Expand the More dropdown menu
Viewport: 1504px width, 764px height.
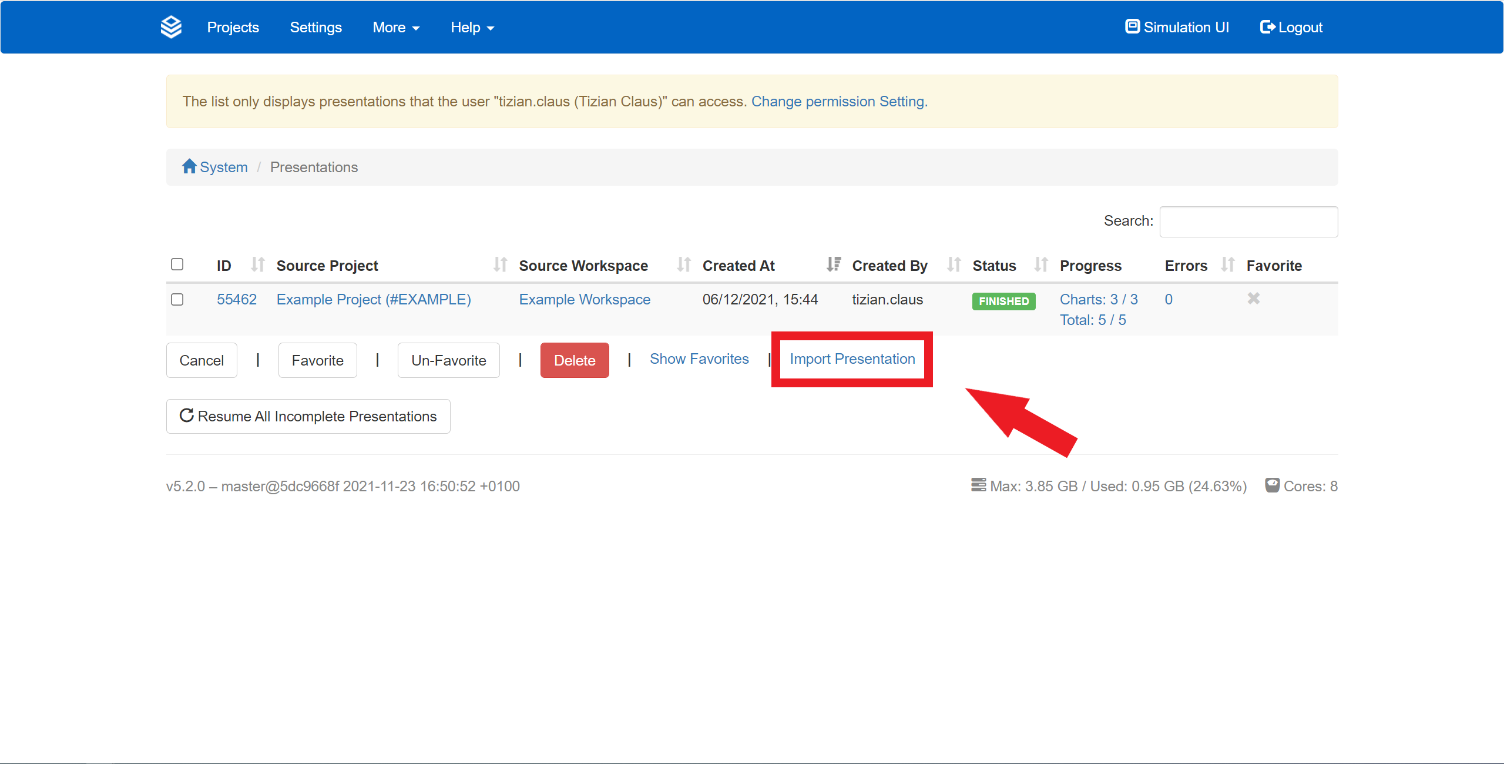395,28
